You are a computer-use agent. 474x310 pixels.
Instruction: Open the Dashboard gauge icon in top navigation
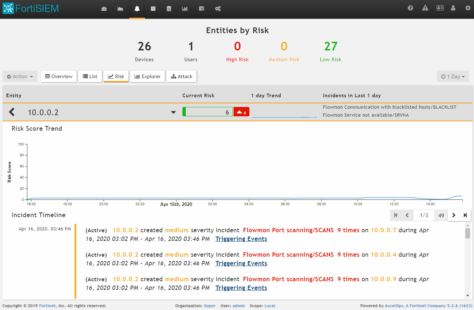pyautogui.click(x=104, y=9)
